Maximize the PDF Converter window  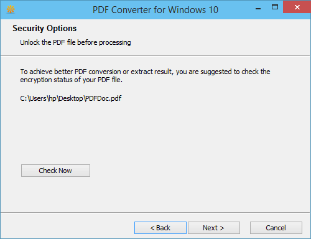(x=275, y=7)
